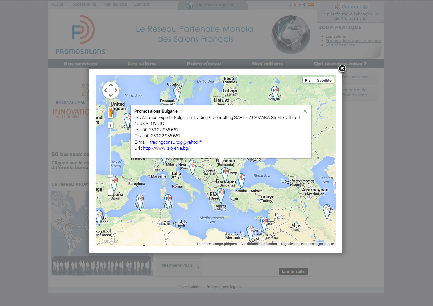Go to the Accueil page link
The height and width of the screenshot is (306, 433).
[x=58, y=4]
